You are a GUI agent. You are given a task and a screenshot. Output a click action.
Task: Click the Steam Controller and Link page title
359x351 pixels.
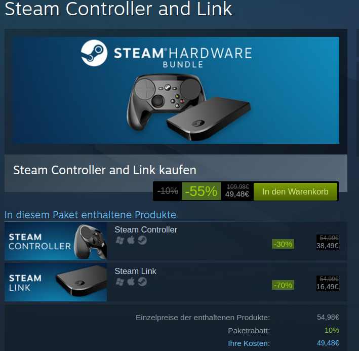click(118, 9)
